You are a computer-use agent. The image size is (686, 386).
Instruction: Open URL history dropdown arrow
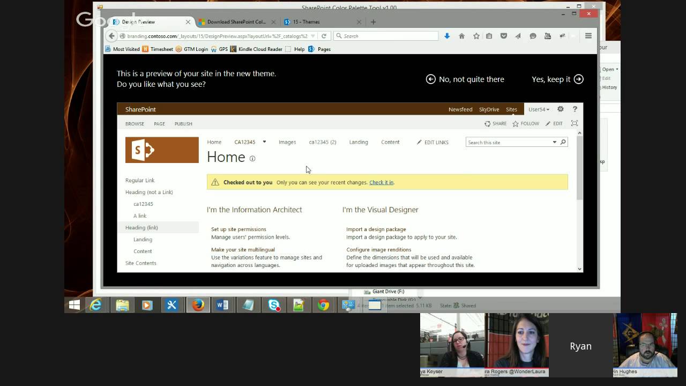click(313, 36)
